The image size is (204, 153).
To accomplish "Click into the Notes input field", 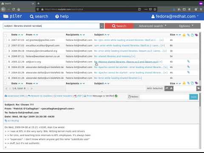I will 164,97.
